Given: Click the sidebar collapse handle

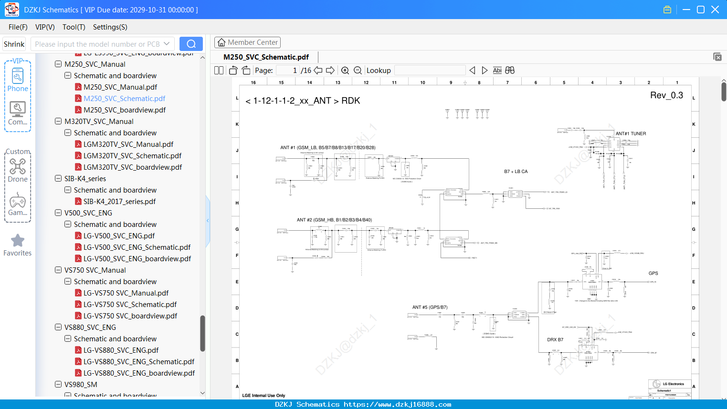Looking at the screenshot, I should coord(208,220).
